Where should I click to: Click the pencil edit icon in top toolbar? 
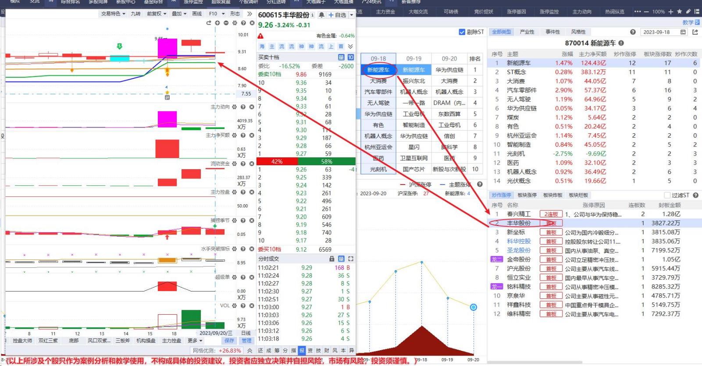[688, 11]
